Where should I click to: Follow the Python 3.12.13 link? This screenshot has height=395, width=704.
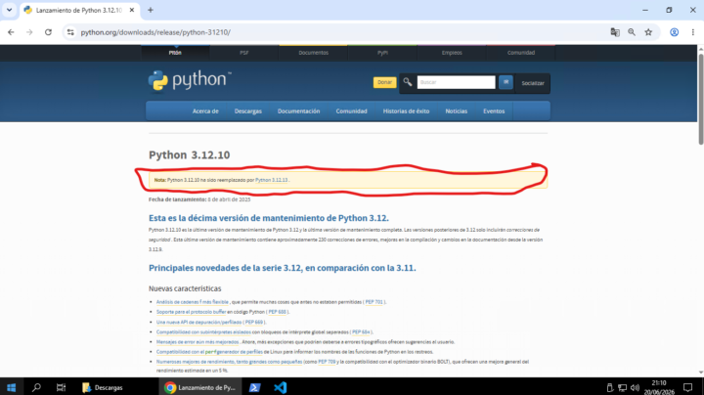click(271, 180)
